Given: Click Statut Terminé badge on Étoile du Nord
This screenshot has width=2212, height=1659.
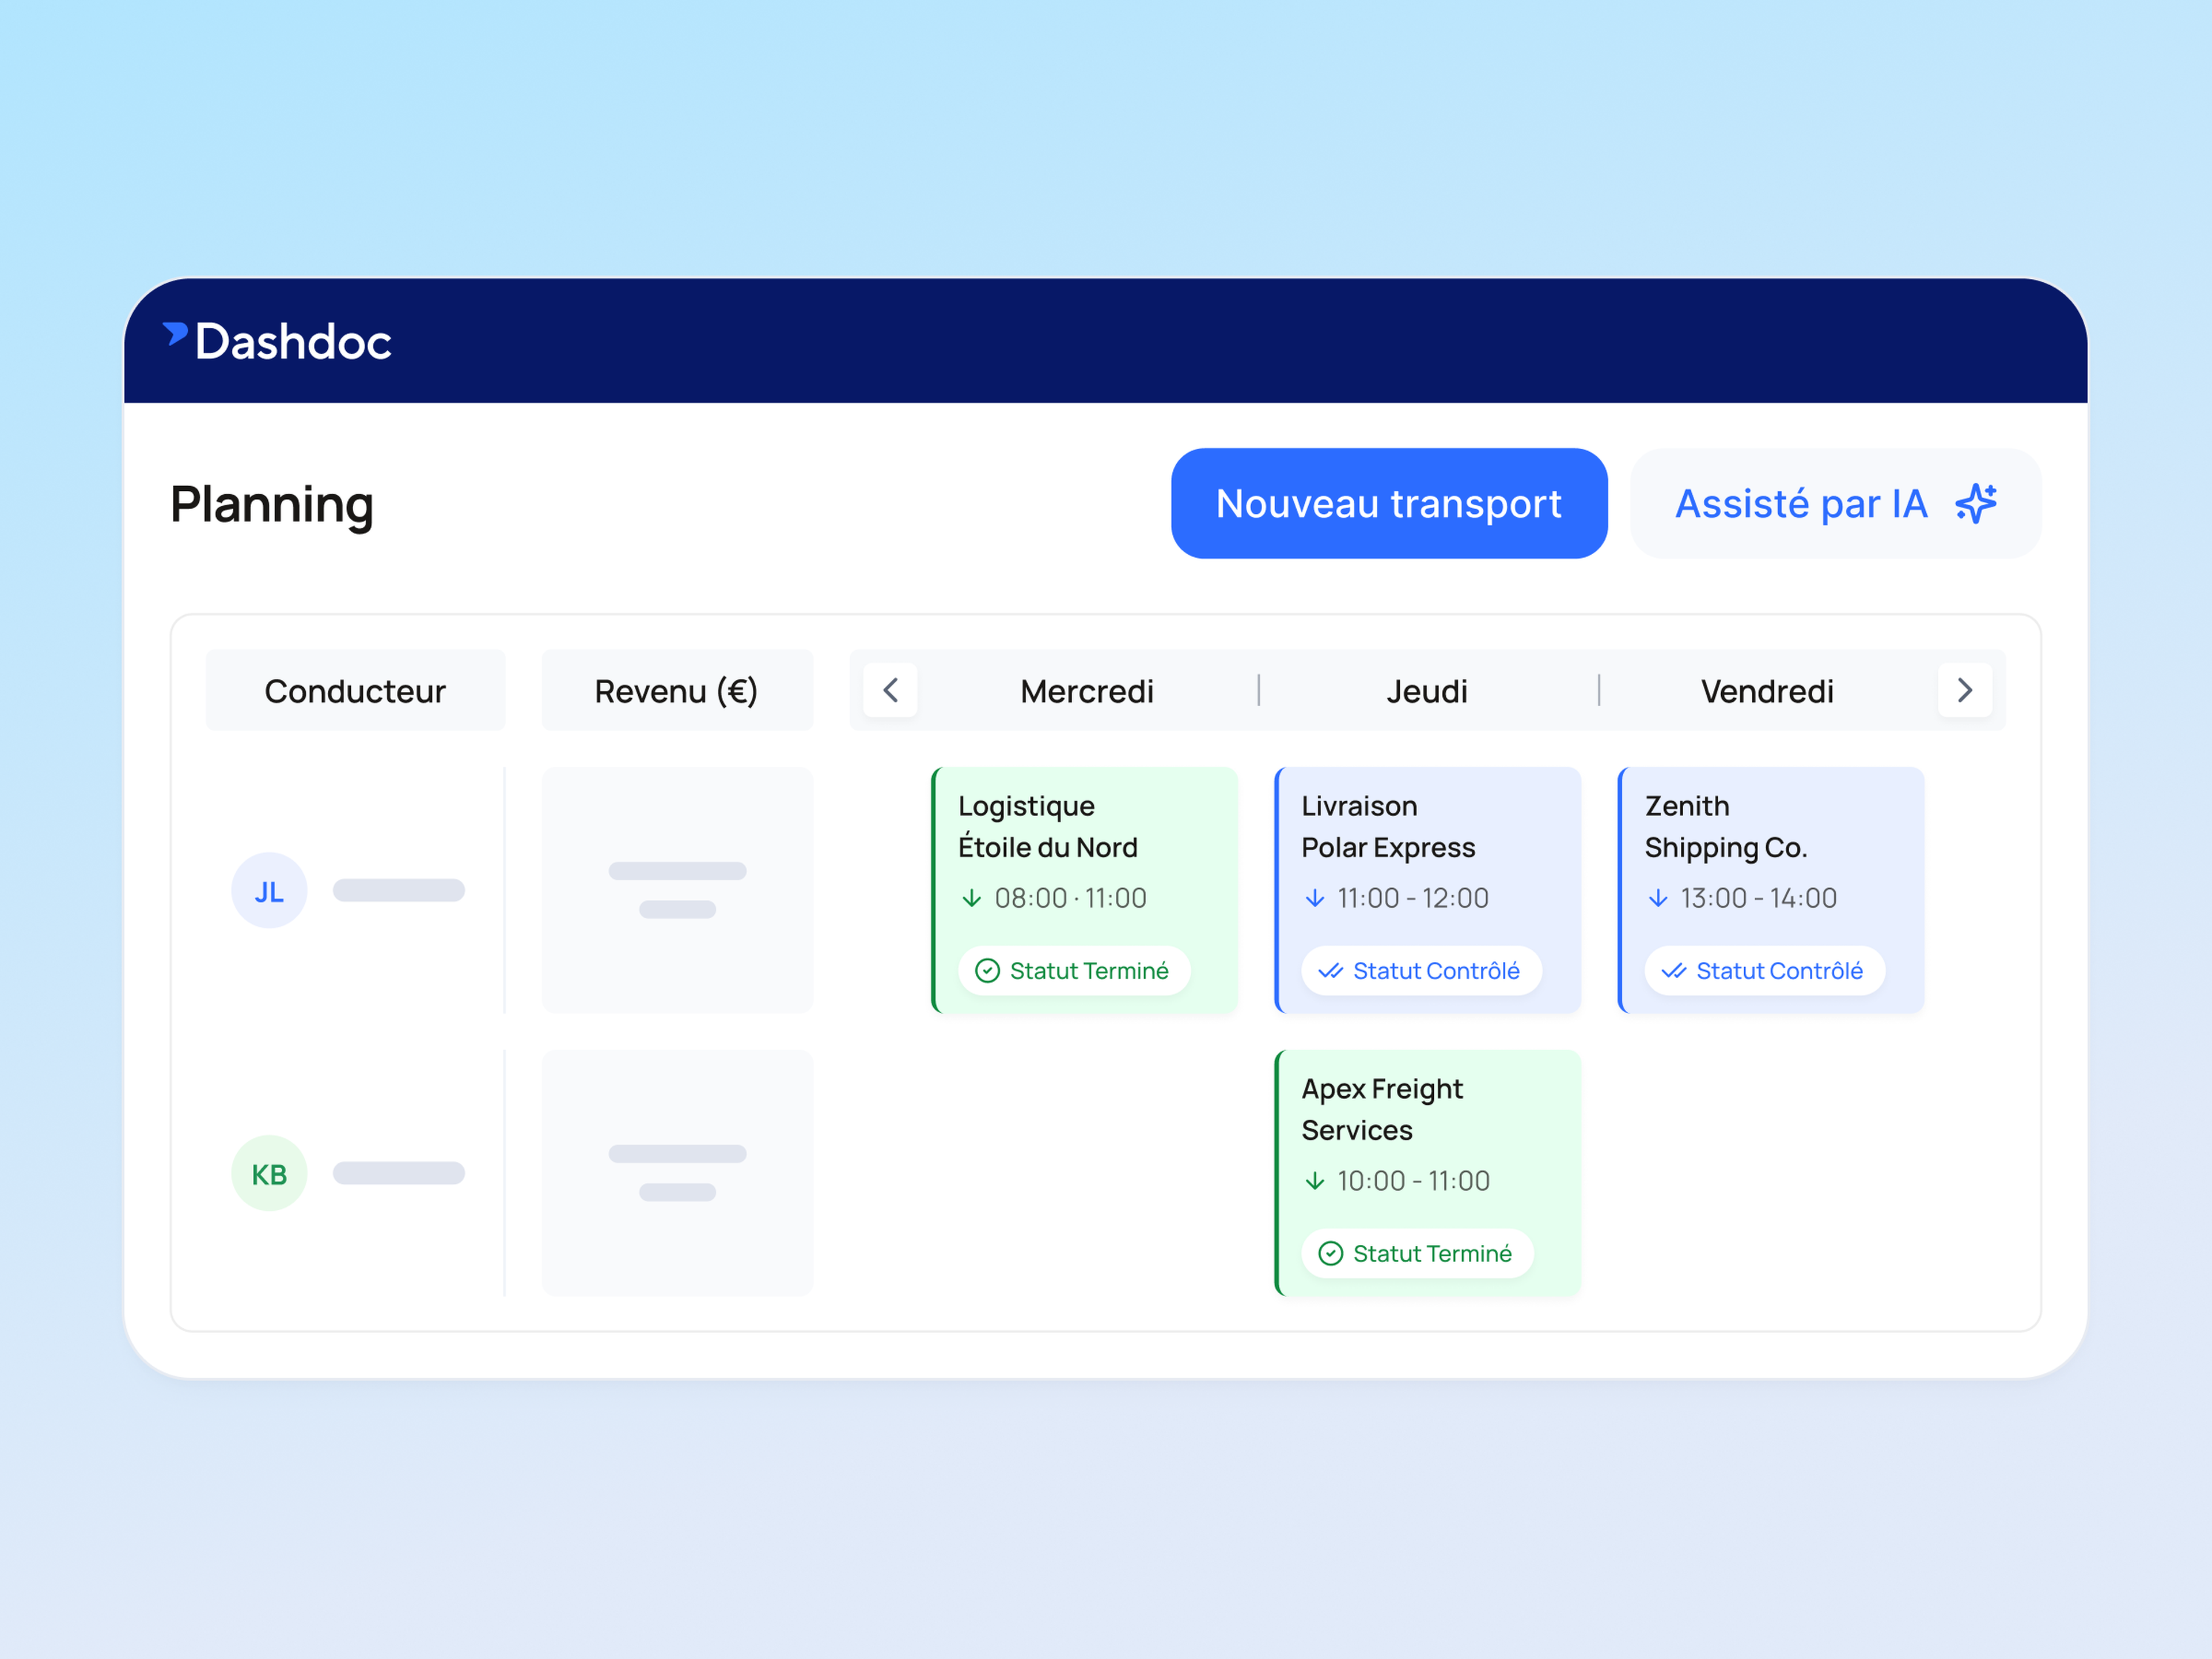Looking at the screenshot, I should point(1074,971).
